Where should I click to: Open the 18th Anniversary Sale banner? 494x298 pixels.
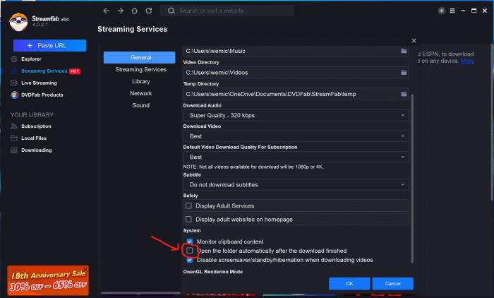pos(48,280)
